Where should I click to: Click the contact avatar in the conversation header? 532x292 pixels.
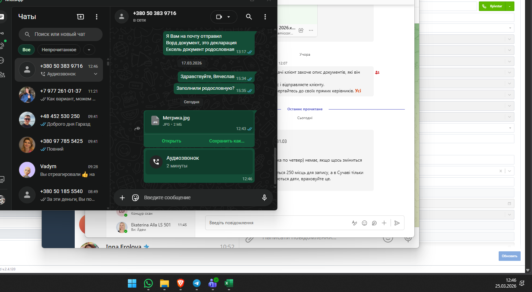click(x=122, y=16)
